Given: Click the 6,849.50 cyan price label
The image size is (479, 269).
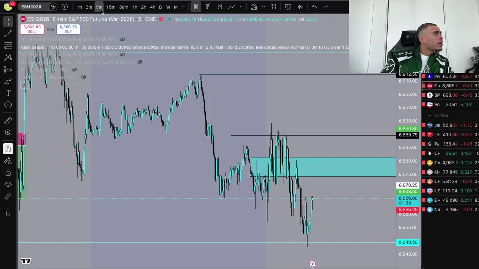Looking at the screenshot, I should [408, 242].
